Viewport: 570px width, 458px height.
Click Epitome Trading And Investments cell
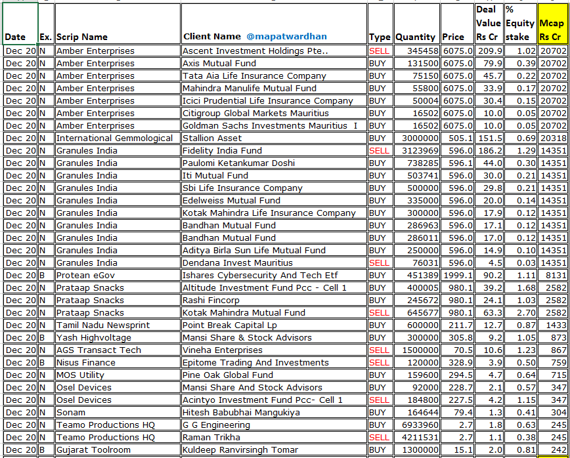(274, 362)
